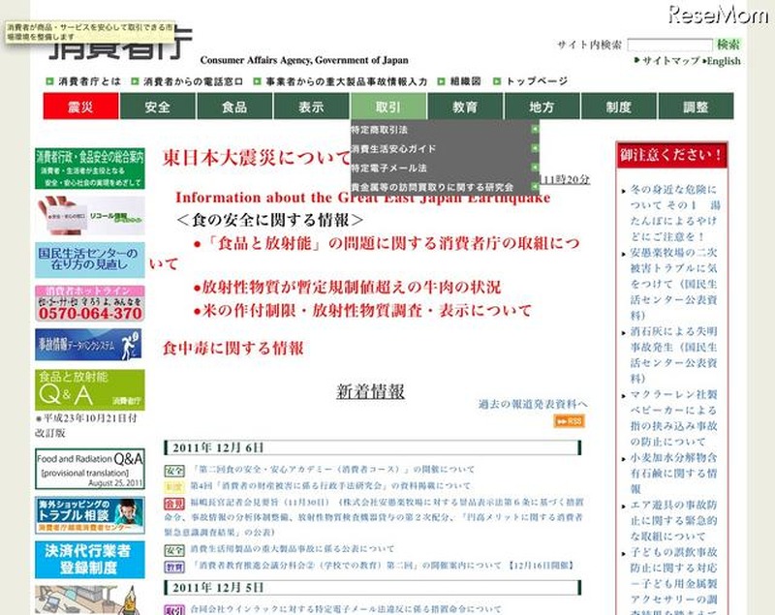Open the 食中毒に関する情報 link
The height and width of the screenshot is (615, 775).
pos(232,348)
